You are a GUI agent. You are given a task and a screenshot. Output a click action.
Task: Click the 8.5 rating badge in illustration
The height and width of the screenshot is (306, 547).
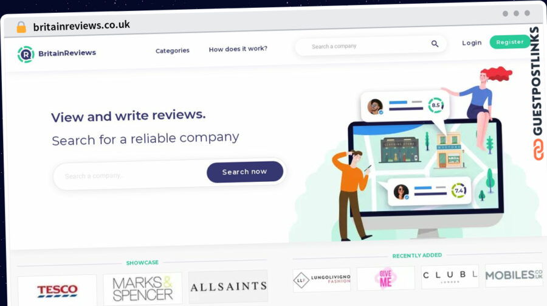436,105
